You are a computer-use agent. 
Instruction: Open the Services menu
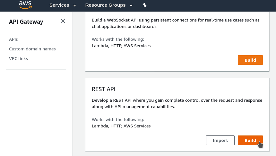[59, 5]
